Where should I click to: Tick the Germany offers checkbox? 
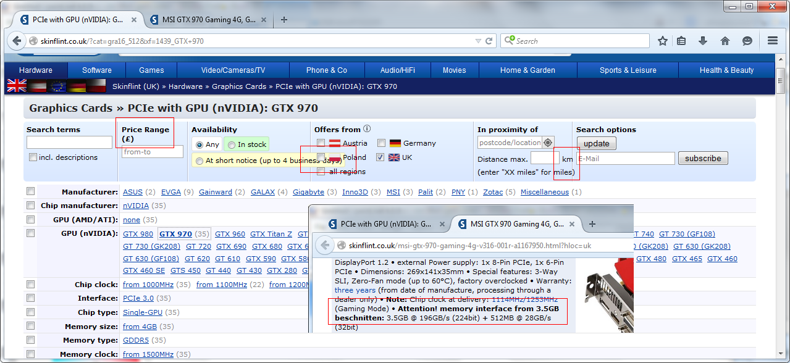click(381, 143)
